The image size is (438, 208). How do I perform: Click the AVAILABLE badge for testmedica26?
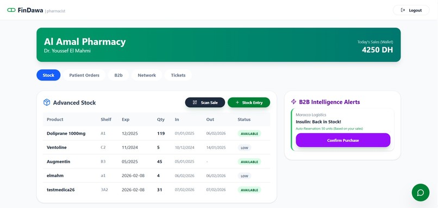[x=249, y=190]
